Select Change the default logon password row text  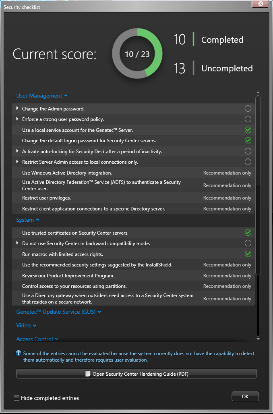(89, 140)
